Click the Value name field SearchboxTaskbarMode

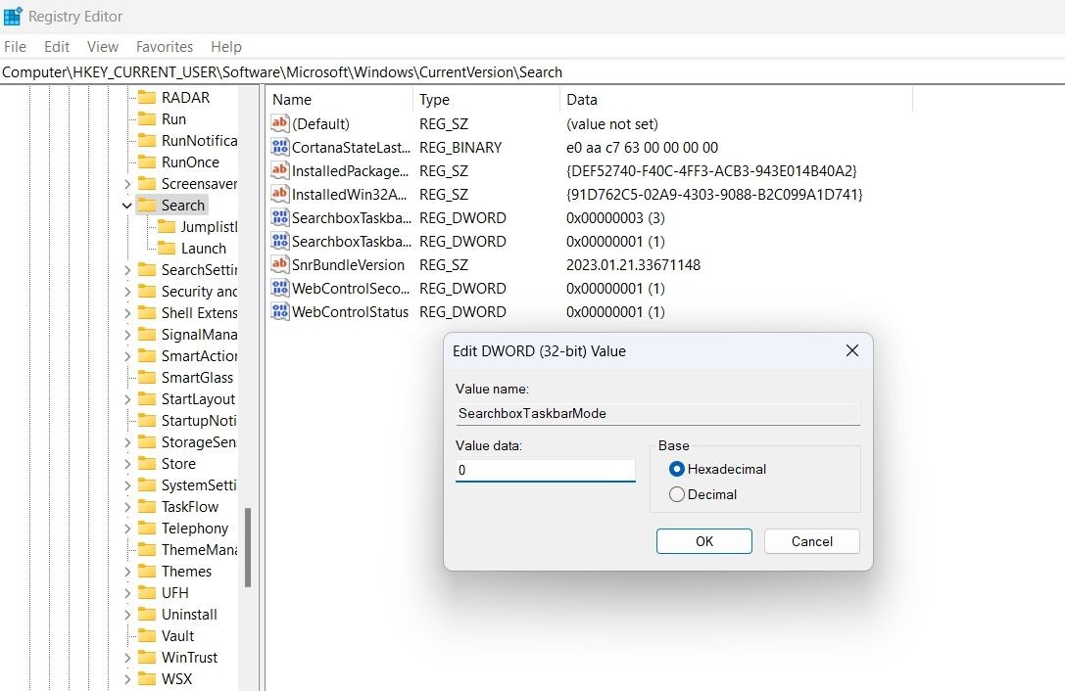[657, 413]
